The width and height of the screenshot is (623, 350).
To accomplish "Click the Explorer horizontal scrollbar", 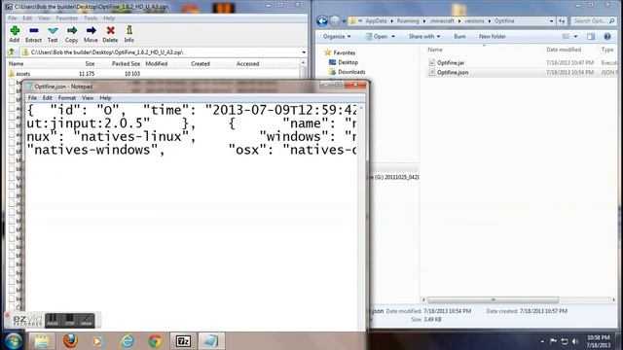I will pyautogui.click(x=494, y=300).
